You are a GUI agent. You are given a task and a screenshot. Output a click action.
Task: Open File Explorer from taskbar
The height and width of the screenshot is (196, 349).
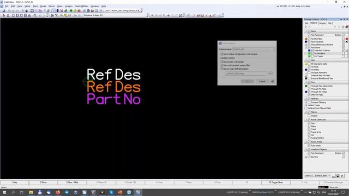click(31, 192)
